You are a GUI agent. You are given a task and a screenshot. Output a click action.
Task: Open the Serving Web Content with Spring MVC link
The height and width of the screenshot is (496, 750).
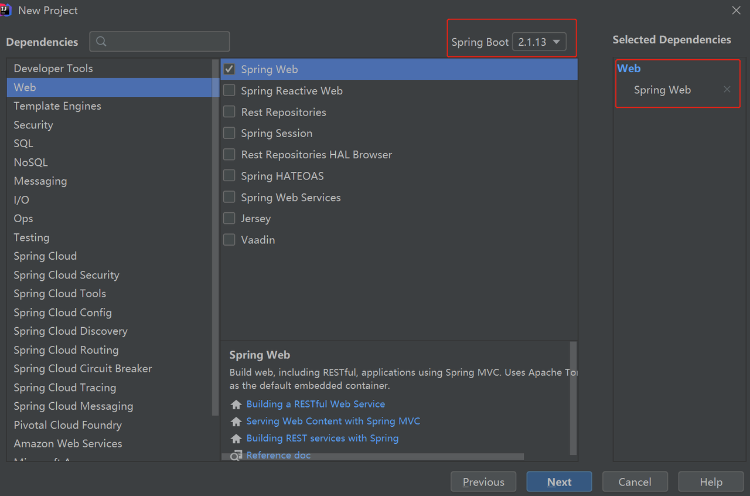tap(333, 422)
